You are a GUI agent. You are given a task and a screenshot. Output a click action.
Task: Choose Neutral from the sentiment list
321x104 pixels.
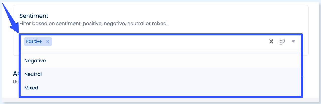click(33, 74)
